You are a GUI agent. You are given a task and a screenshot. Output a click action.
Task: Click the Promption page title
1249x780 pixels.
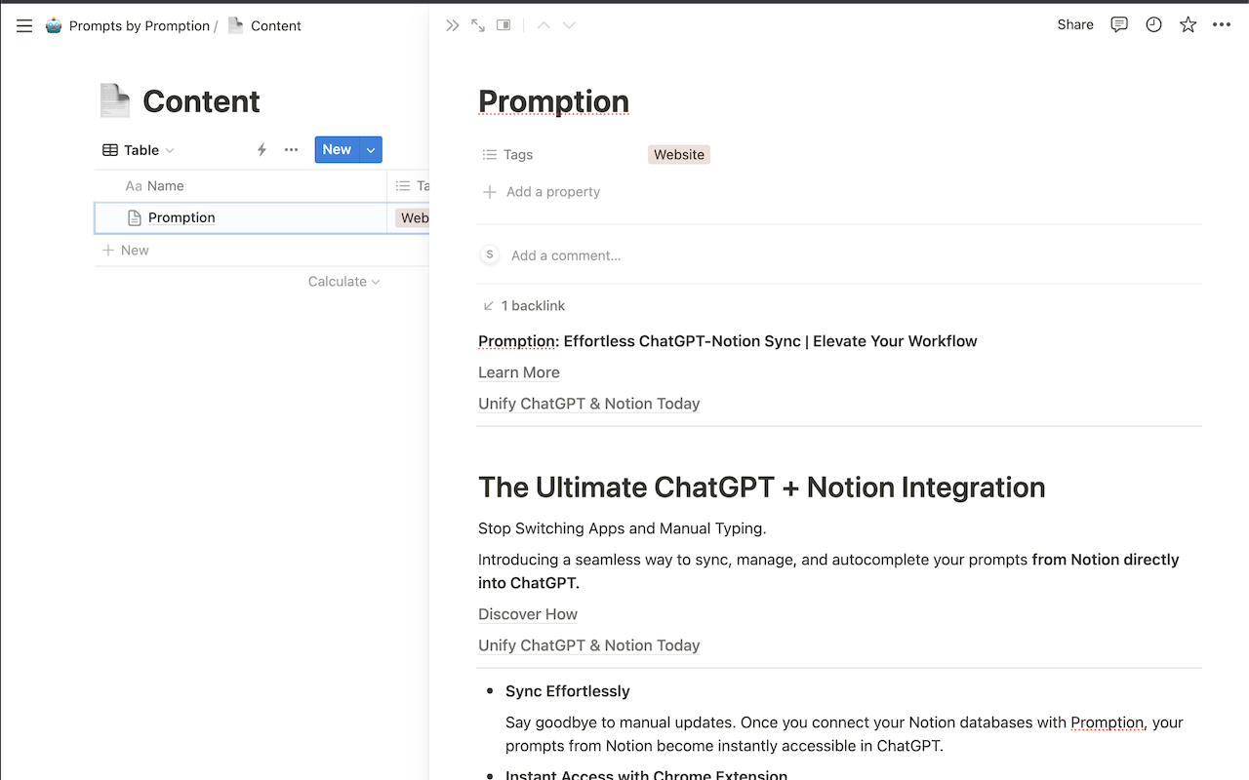coord(553,101)
